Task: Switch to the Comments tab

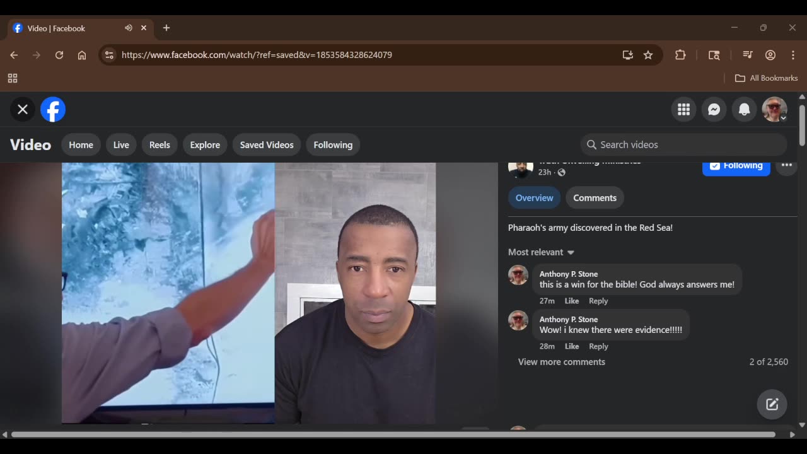Action: 595,198
